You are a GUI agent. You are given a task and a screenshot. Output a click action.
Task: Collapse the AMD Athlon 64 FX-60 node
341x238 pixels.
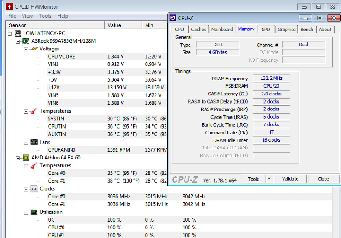18,158
